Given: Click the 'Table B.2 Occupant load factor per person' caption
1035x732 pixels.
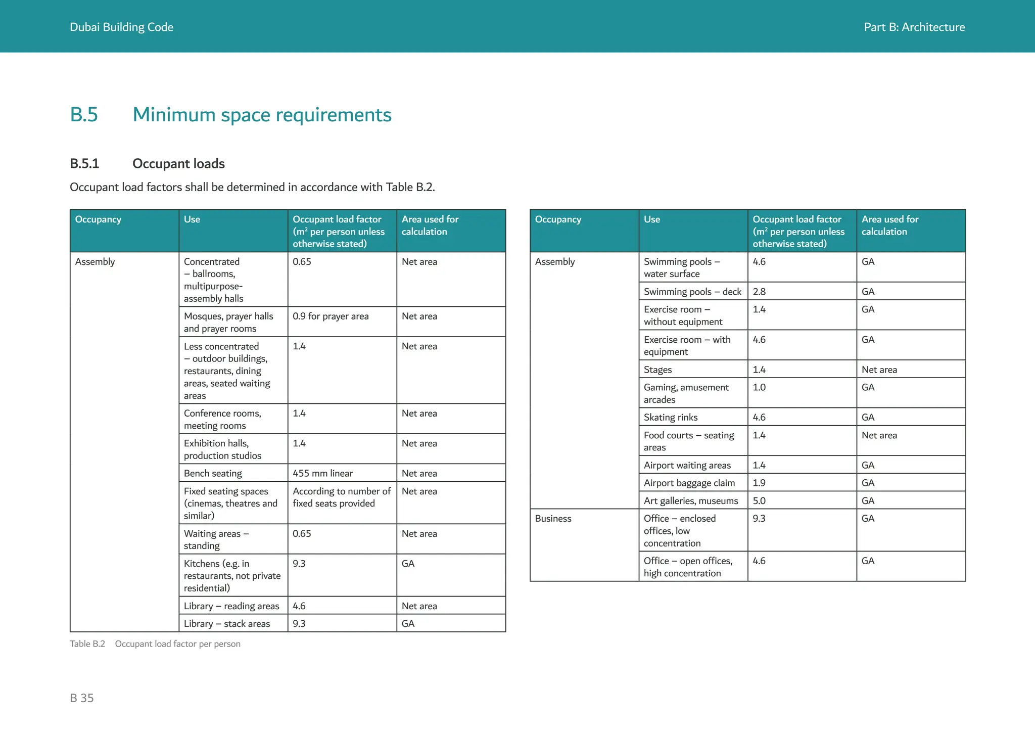Looking at the screenshot, I should click(155, 644).
